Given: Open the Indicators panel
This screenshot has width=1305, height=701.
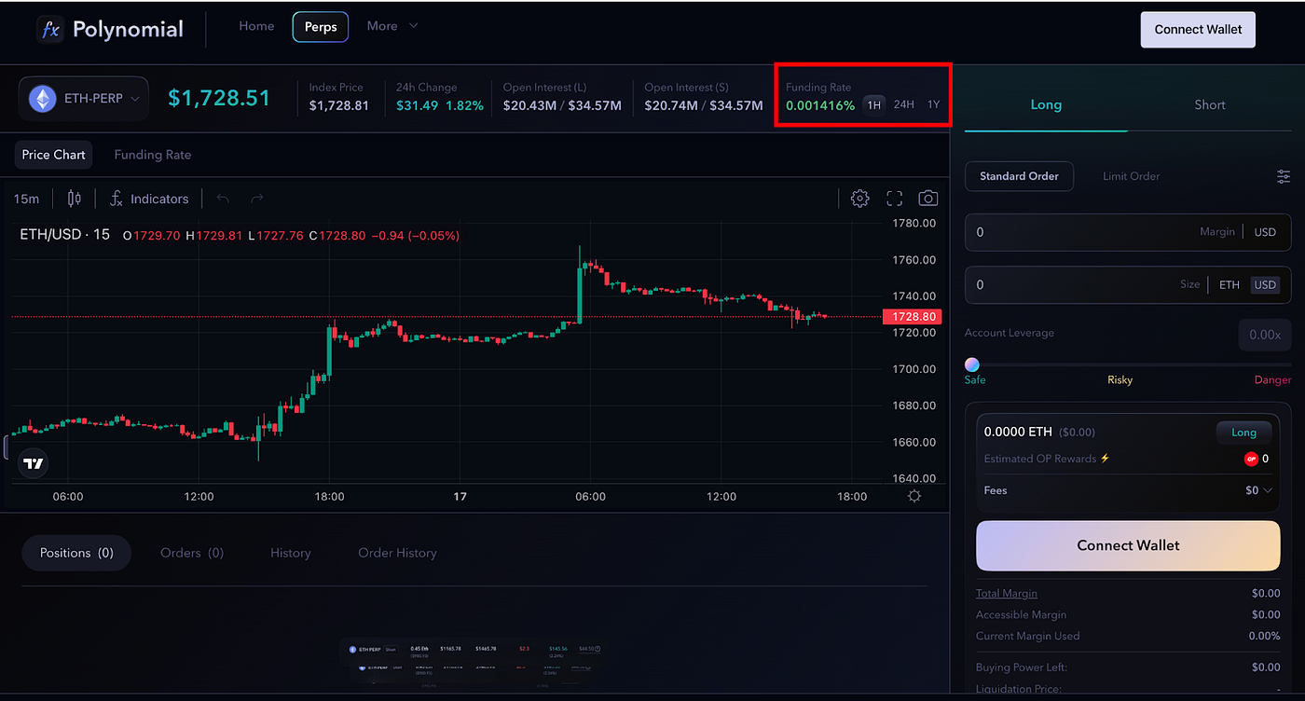Looking at the screenshot, I should 149,198.
